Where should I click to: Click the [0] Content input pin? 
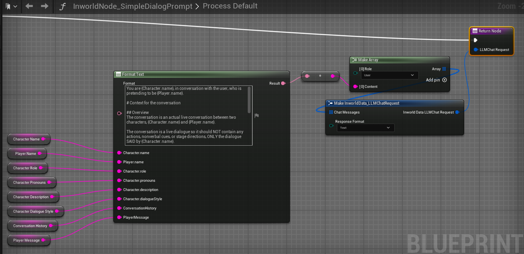pos(355,87)
